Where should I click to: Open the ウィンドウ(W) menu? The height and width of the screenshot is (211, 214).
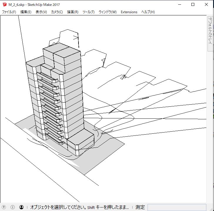108,12
